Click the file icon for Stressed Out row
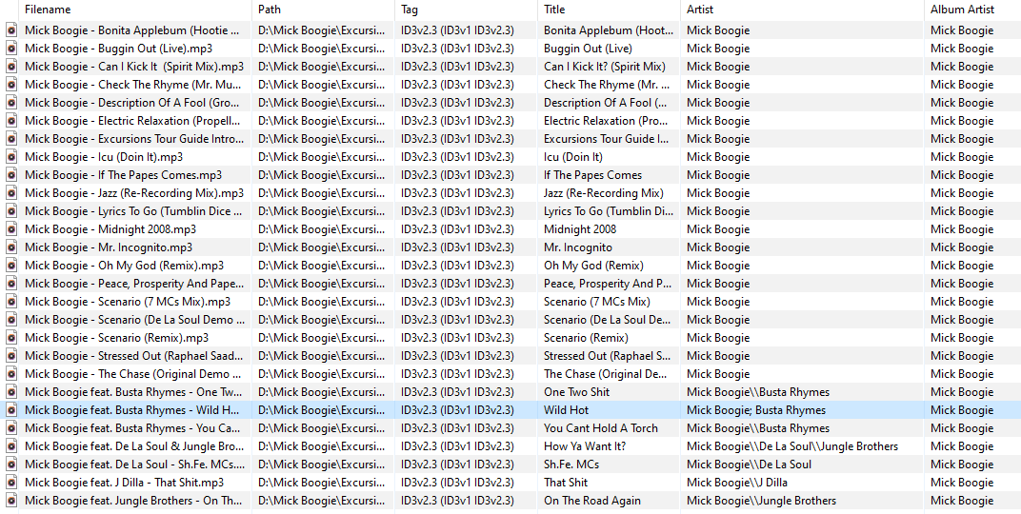1021x514 pixels. tap(11, 356)
